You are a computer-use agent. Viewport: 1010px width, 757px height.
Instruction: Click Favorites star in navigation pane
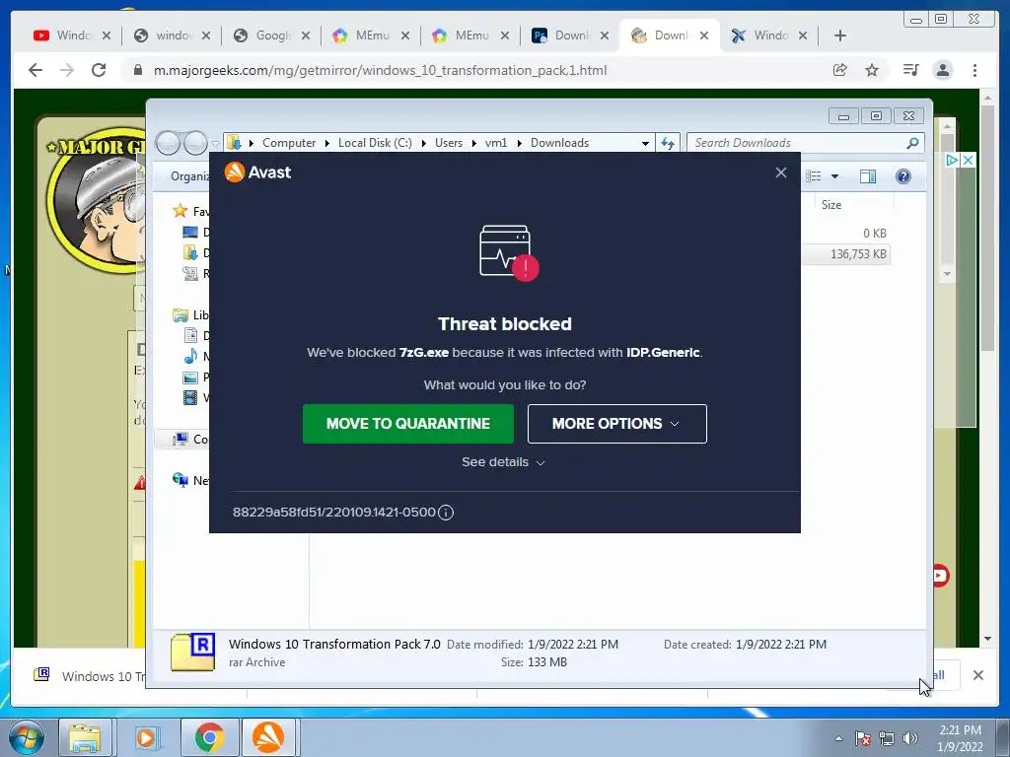[180, 211]
